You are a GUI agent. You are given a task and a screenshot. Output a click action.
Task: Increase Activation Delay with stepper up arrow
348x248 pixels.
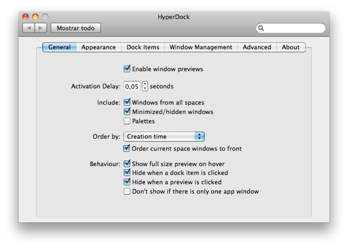point(145,84)
